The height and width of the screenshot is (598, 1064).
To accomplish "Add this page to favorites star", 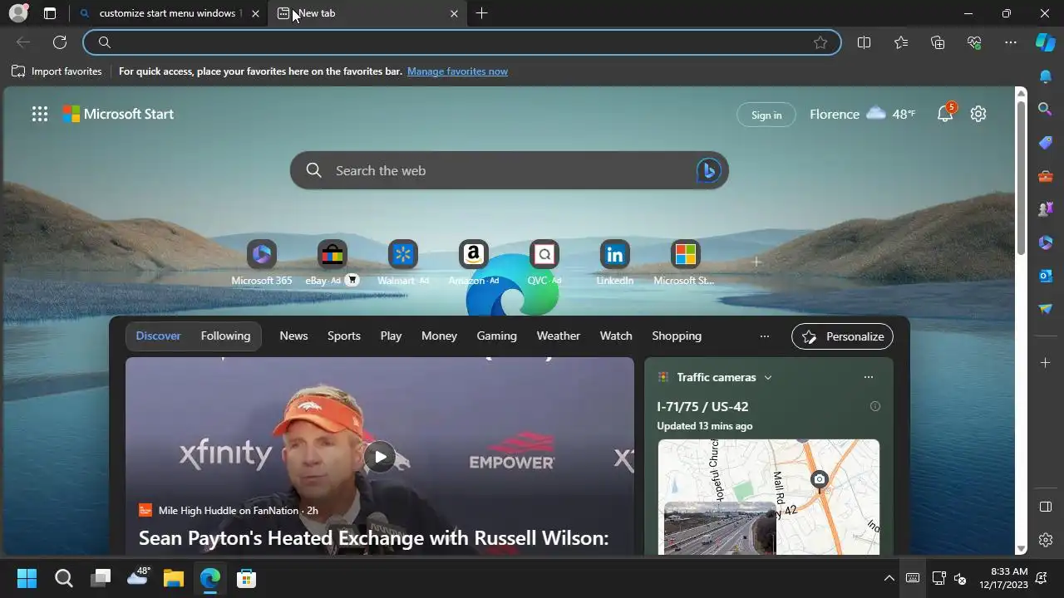I will [820, 42].
